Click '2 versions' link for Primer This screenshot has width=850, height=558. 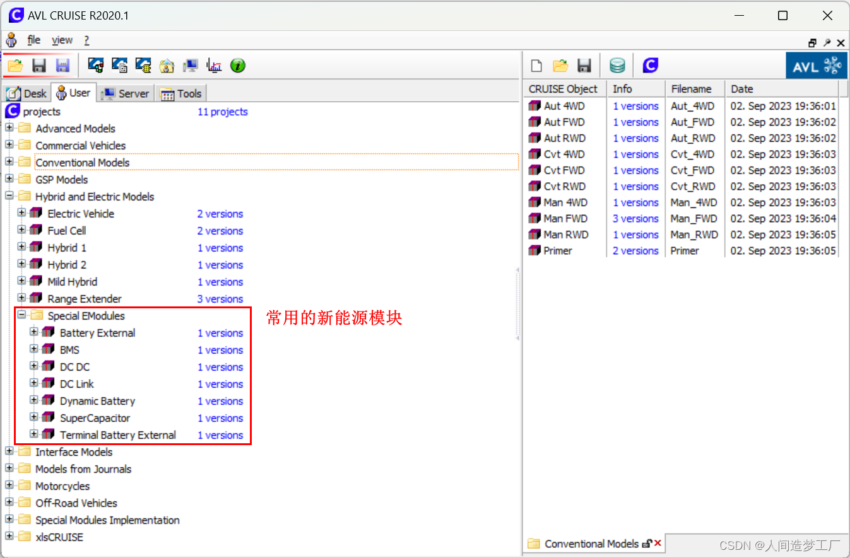pos(636,251)
